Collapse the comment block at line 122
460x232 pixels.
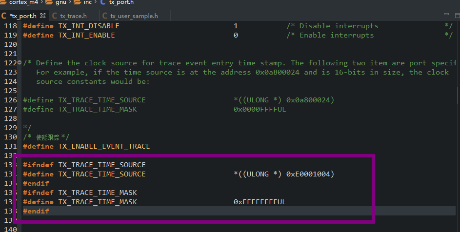(20, 62)
